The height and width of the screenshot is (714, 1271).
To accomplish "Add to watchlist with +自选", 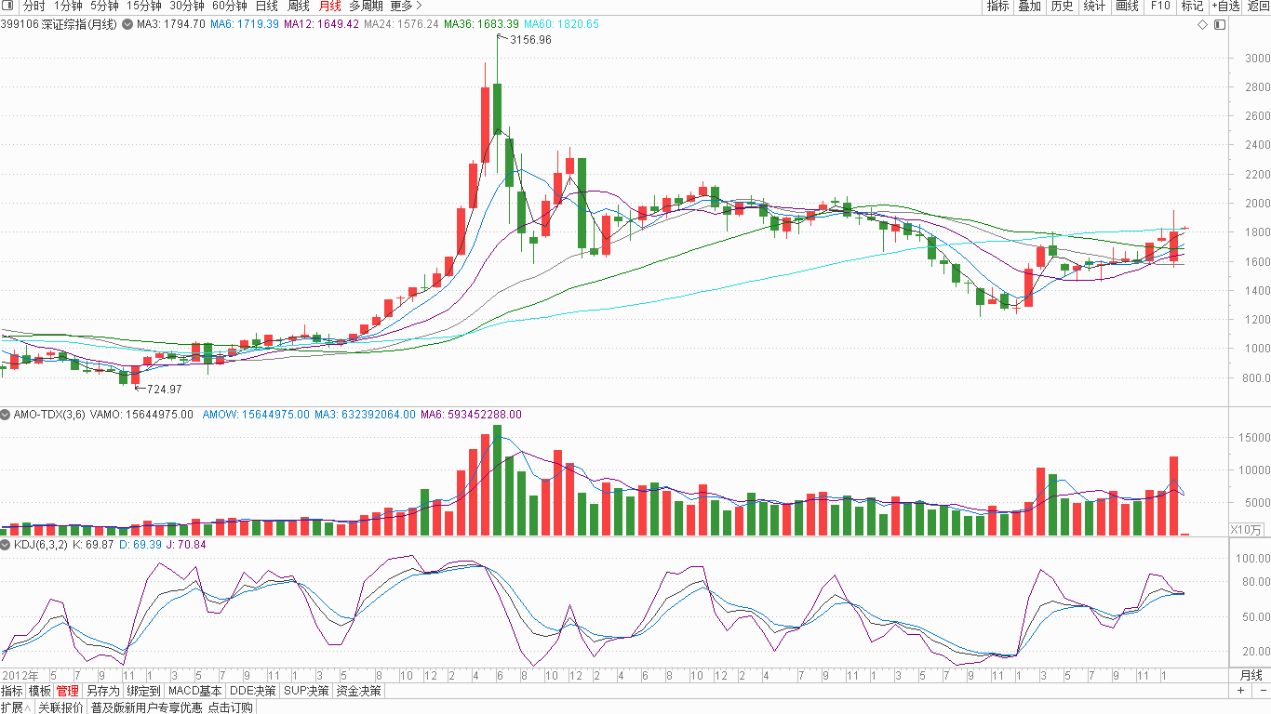I will point(1225,6).
